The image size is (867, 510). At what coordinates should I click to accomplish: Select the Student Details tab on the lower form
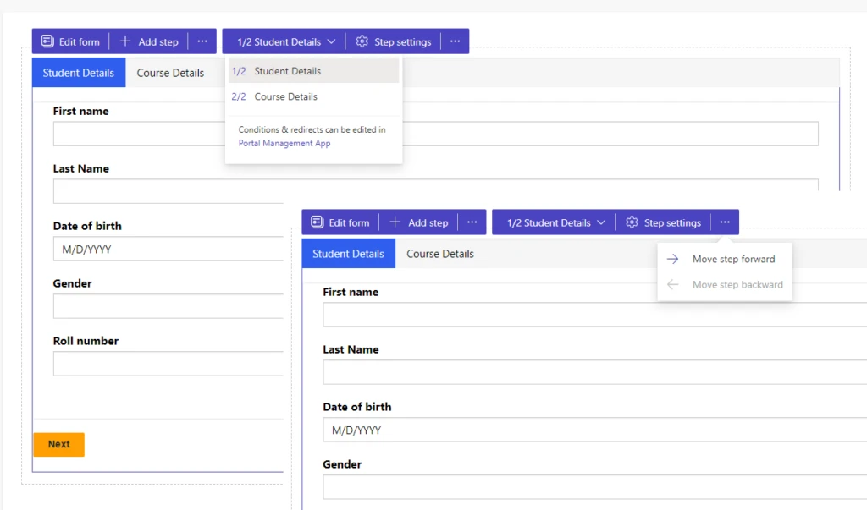348,253
